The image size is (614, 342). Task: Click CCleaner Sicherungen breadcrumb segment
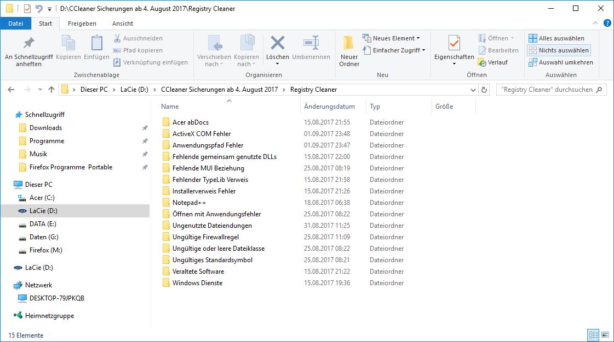219,90
